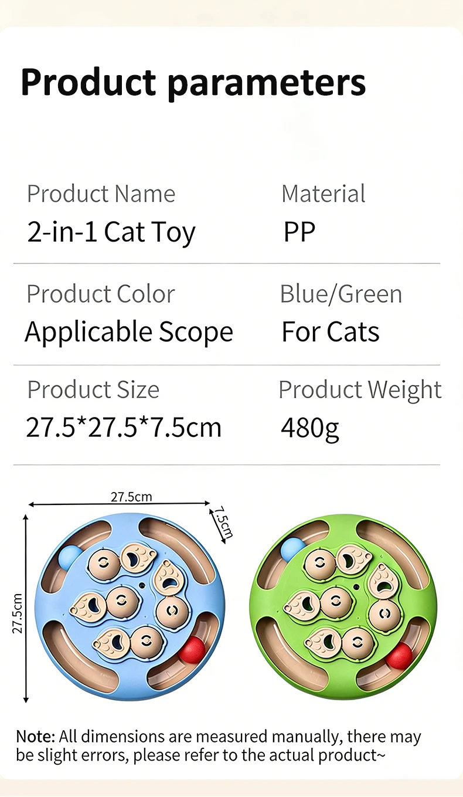This screenshot has height=797, width=463.
Task: Click the red ball on the blue toy
Action: pyautogui.click(x=193, y=649)
